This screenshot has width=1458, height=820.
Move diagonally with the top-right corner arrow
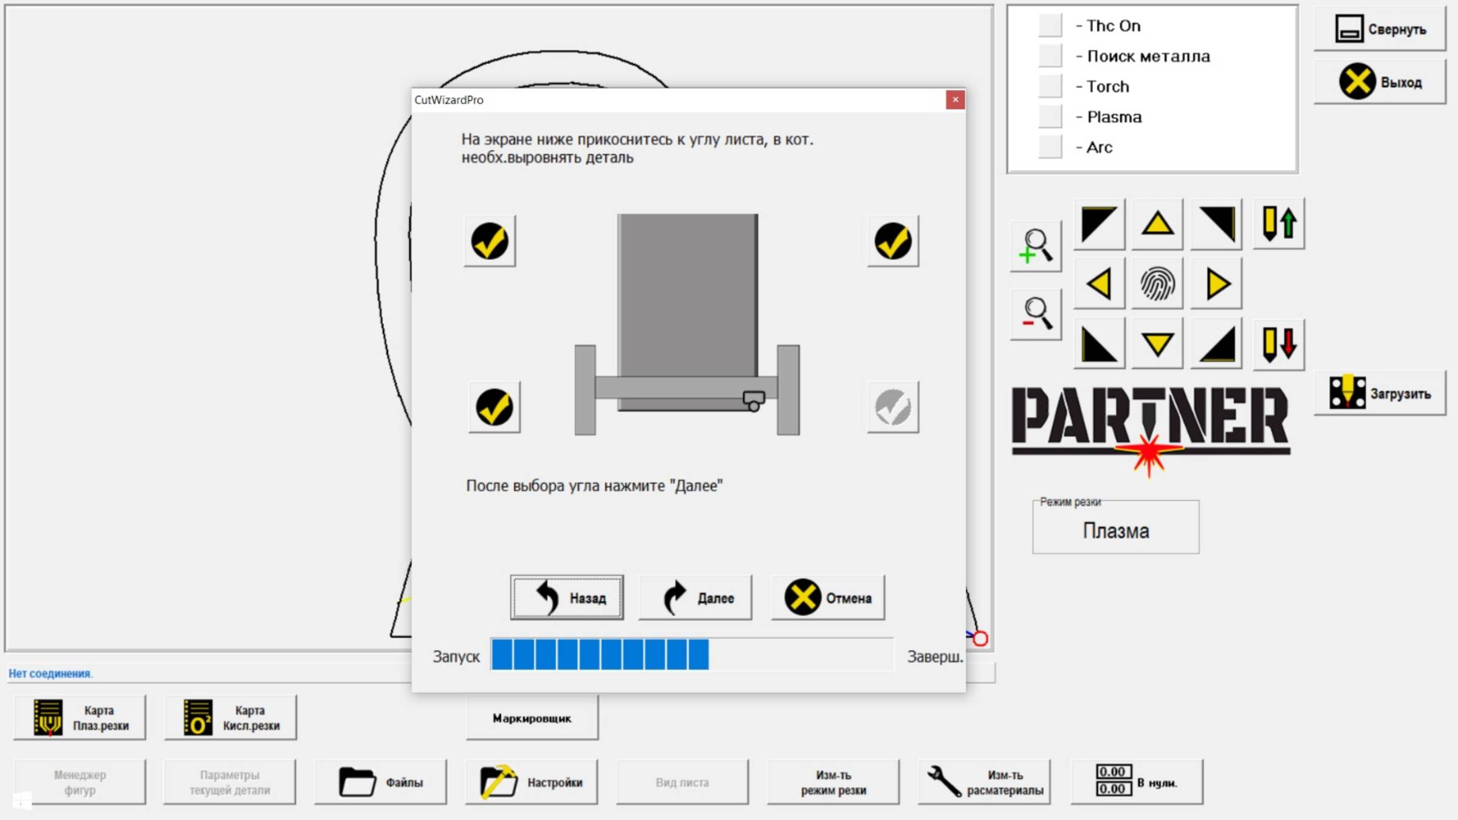point(1216,224)
